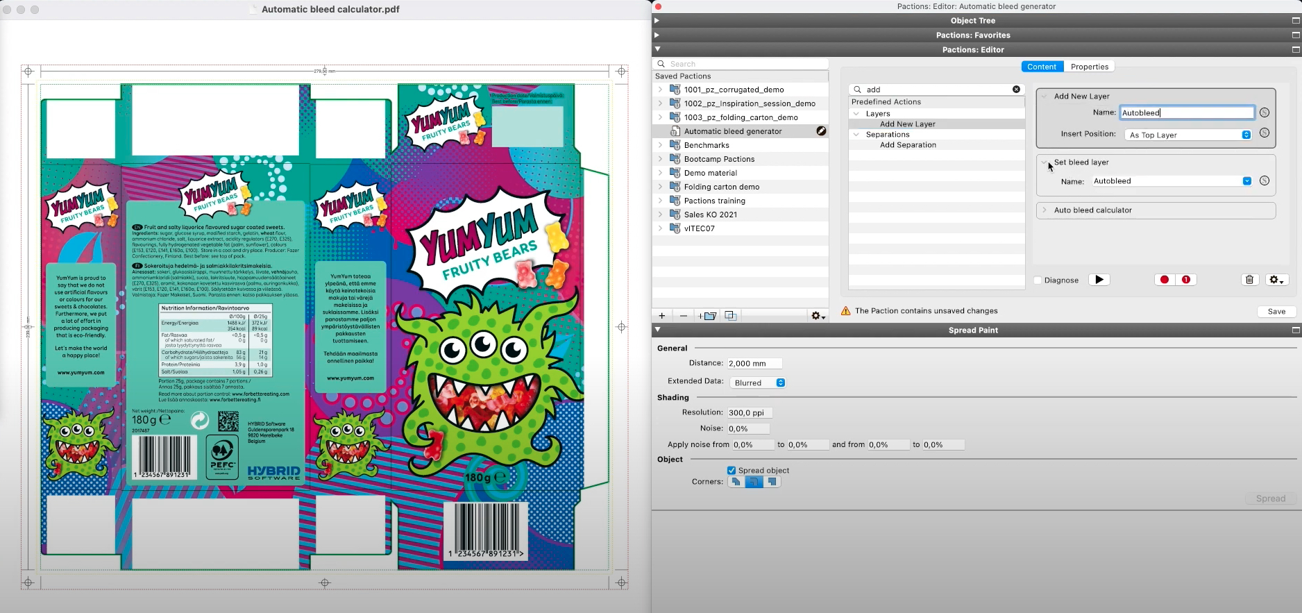Click the Noise percentage field

click(x=749, y=428)
